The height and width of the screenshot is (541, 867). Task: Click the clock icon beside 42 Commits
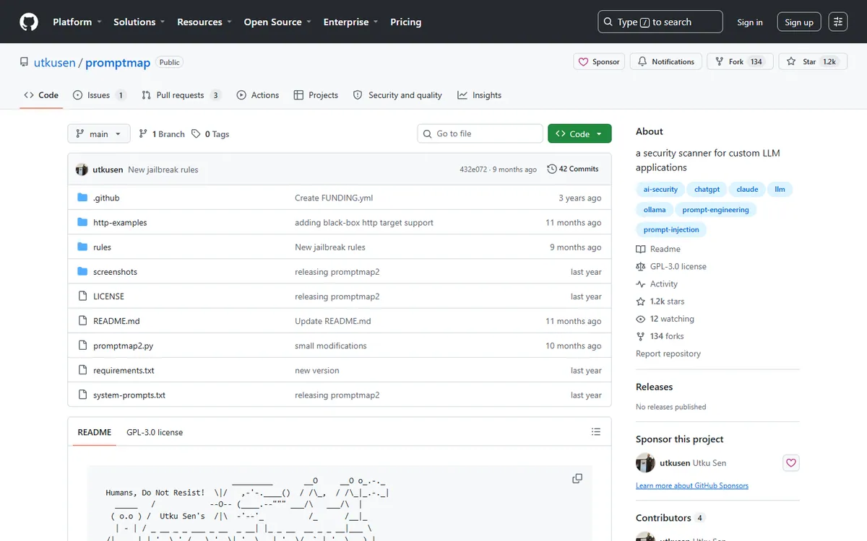(552, 169)
